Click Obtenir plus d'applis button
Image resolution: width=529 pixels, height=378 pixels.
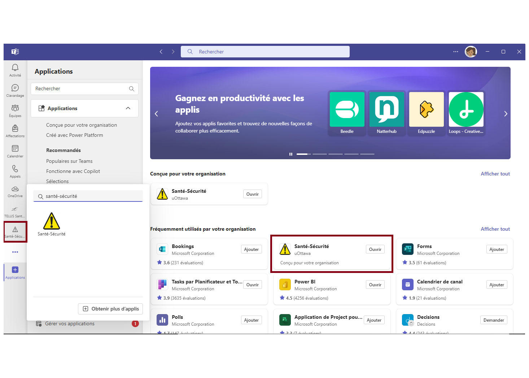pos(111,309)
